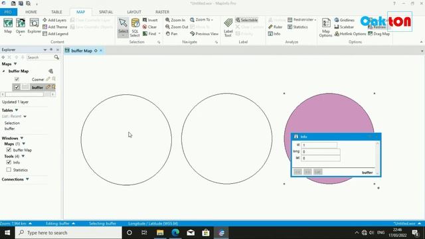Open Map Options

coord(326,27)
